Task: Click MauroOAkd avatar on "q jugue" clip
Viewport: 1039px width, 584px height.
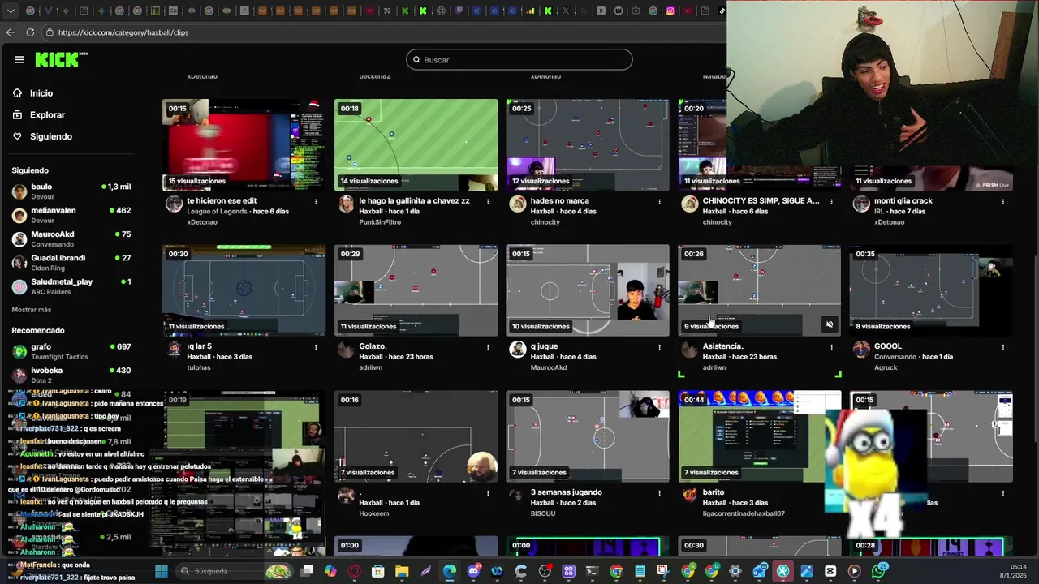Action: pyautogui.click(x=518, y=350)
